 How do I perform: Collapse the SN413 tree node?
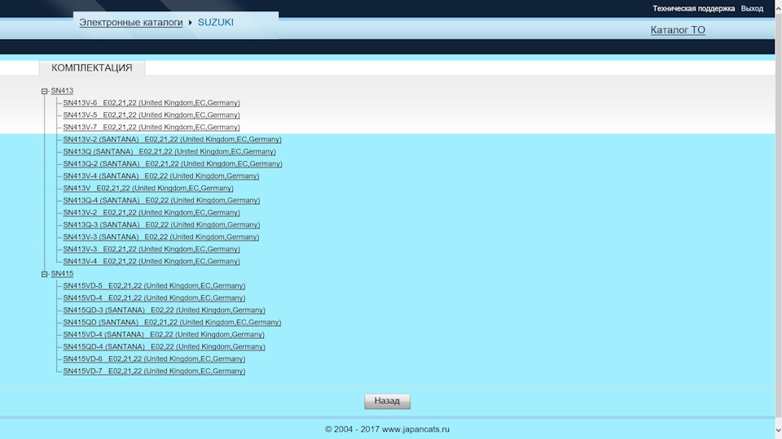[x=44, y=91]
